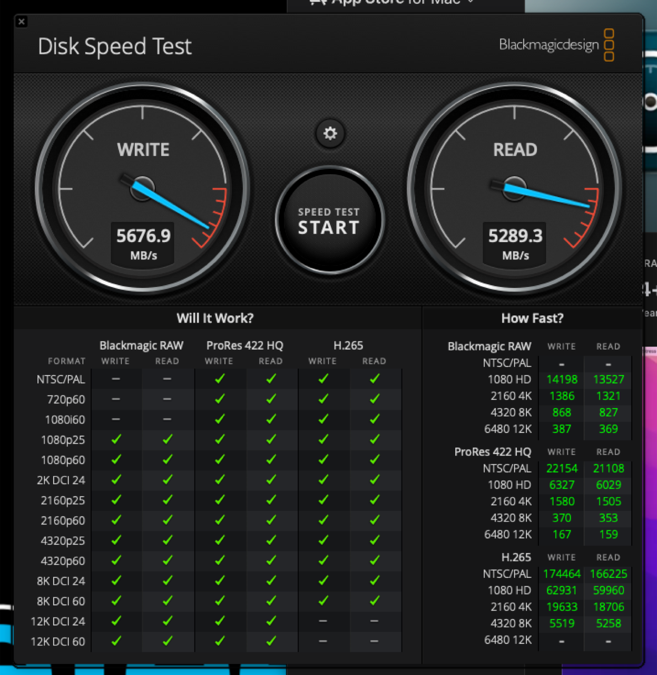Click 1080p60 Blackmagic RAW read checkmark
Viewport: 657px width, 675px height.
[168, 459]
